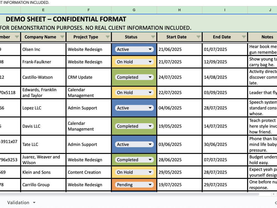Select column H header
Screen dimensions: 277x208
[179, 10]
